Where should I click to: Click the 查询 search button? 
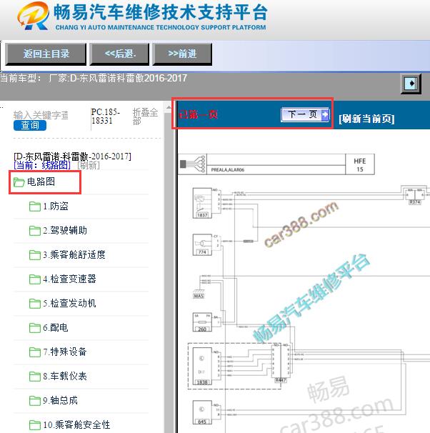[30, 125]
